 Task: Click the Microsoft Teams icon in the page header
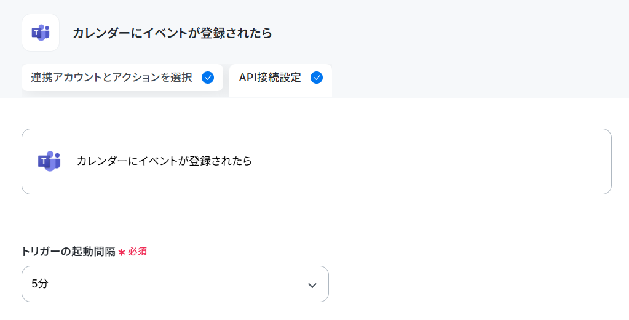tap(41, 33)
